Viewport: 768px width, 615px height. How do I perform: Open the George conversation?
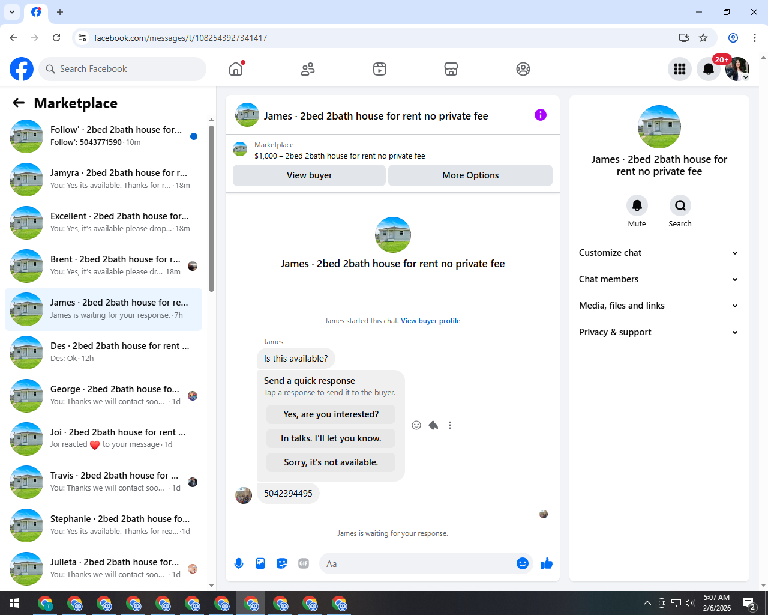[x=103, y=396]
